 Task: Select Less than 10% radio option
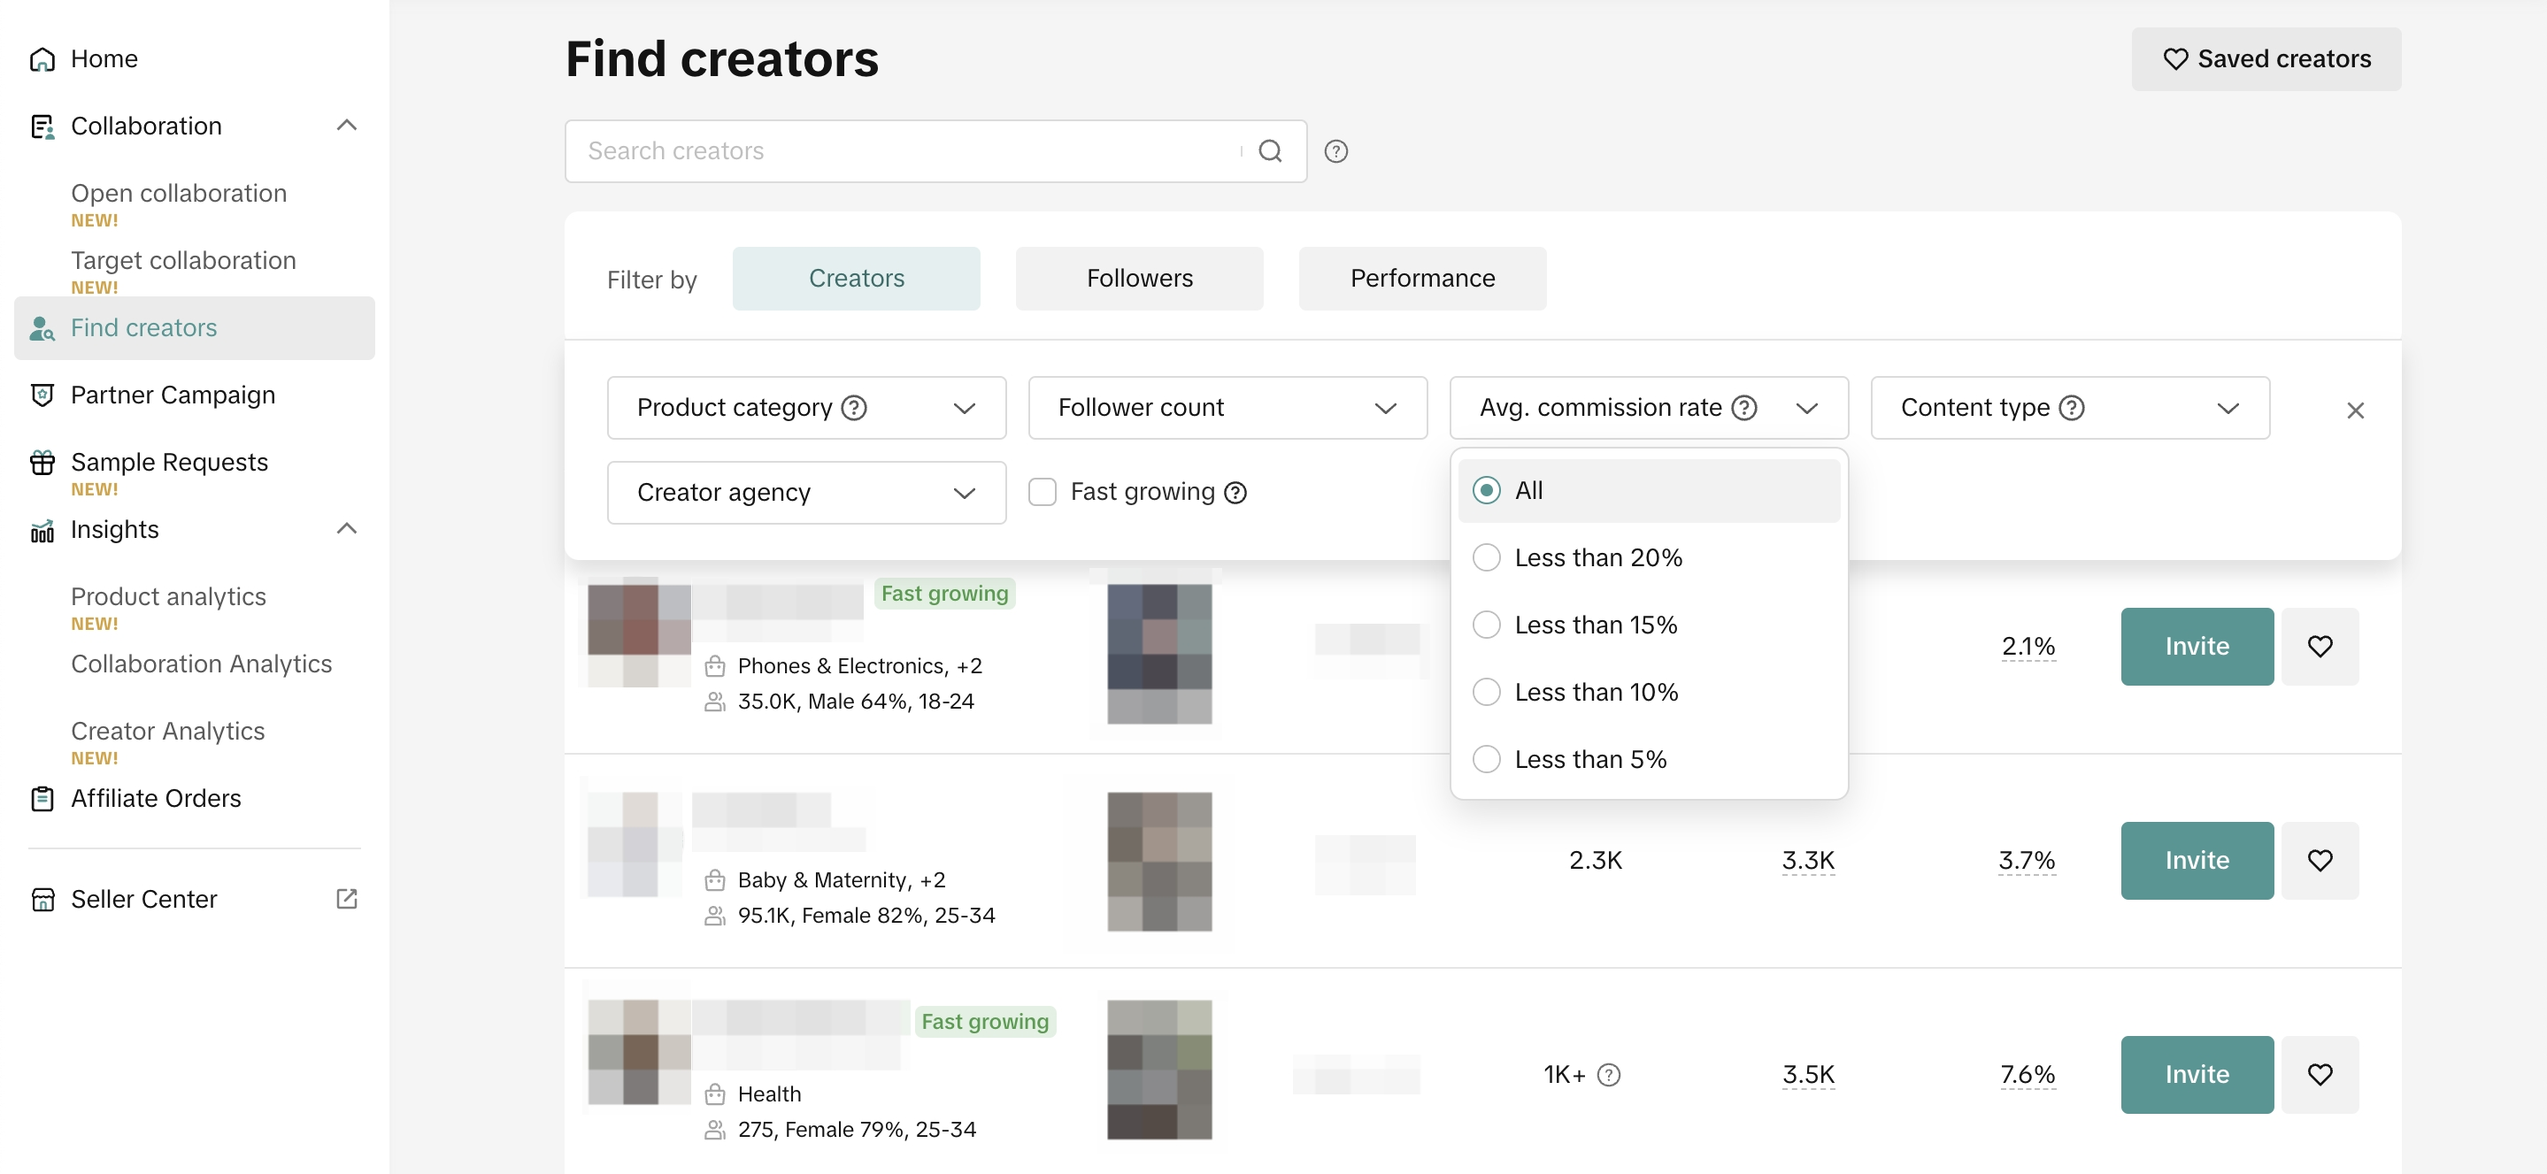1486,692
